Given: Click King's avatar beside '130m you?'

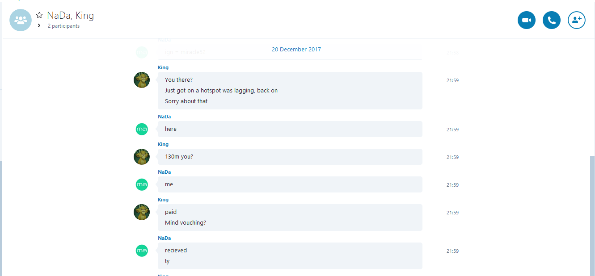Looking at the screenshot, I should [142, 157].
